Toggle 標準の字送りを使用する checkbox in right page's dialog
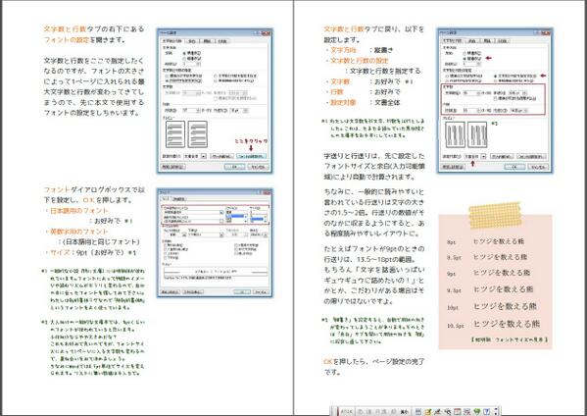The image size is (587, 416). [x=515, y=98]
